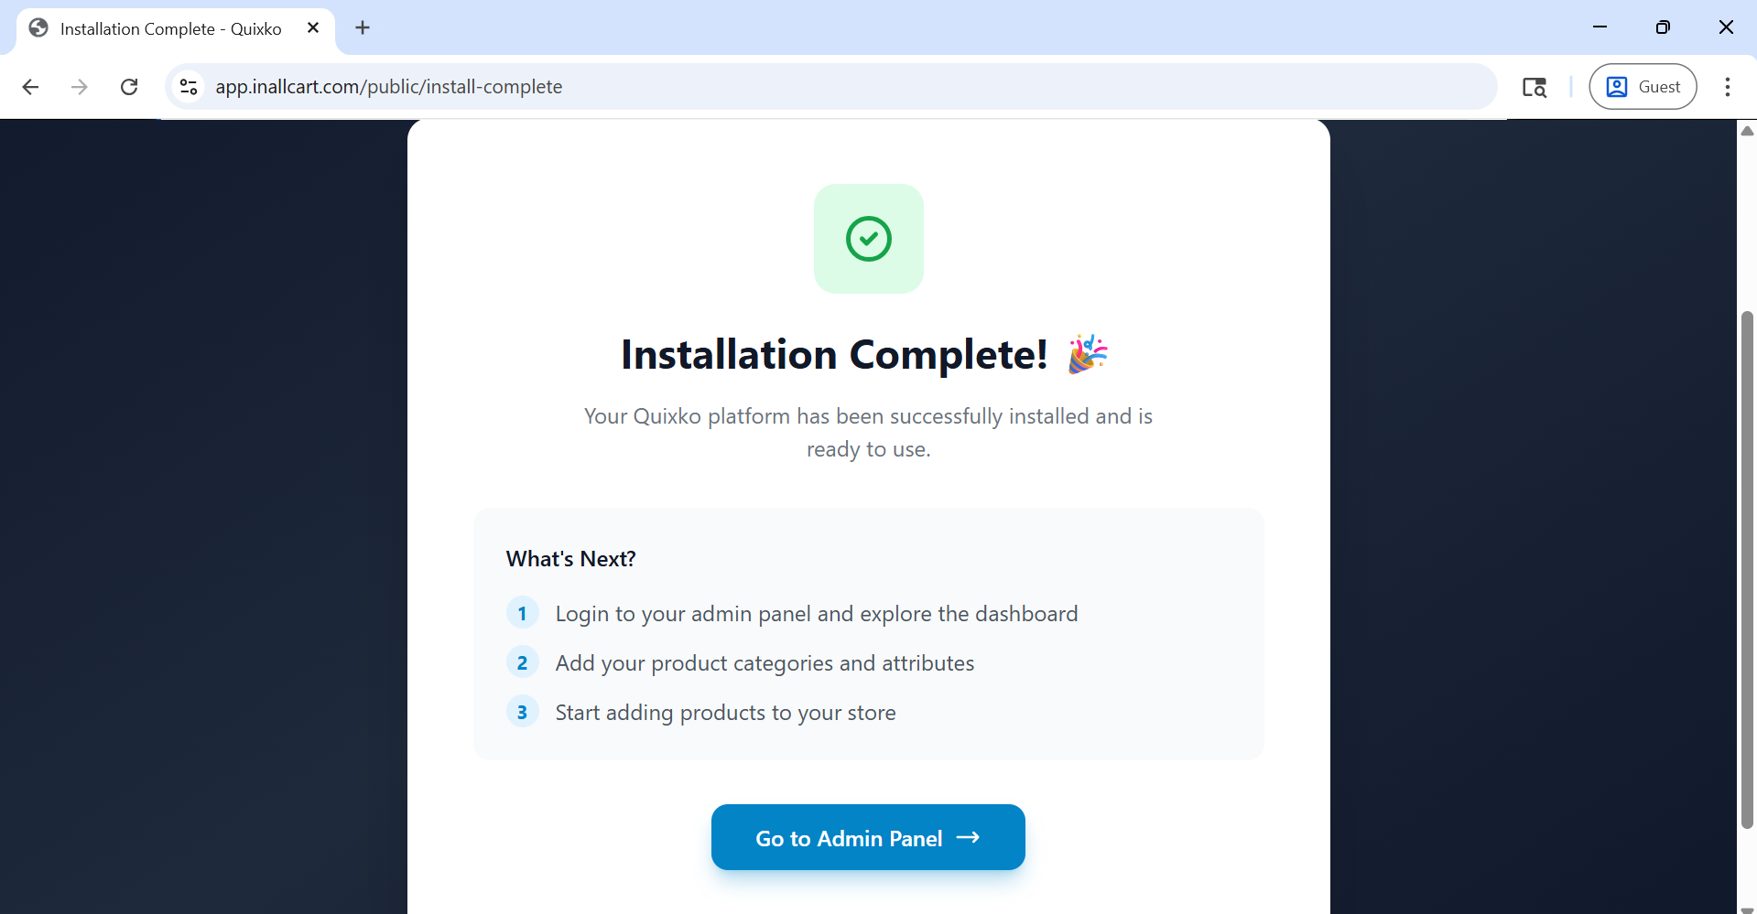
Task: Click the vertical scrollbar thumb
Action: 1747,570
